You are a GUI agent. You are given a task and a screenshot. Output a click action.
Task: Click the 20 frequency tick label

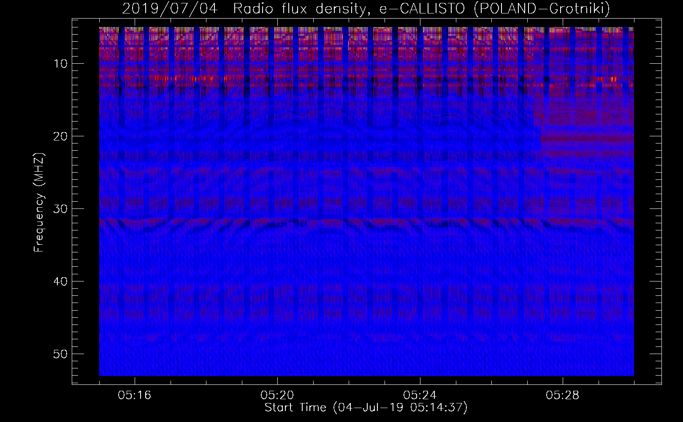click(61, 136)
